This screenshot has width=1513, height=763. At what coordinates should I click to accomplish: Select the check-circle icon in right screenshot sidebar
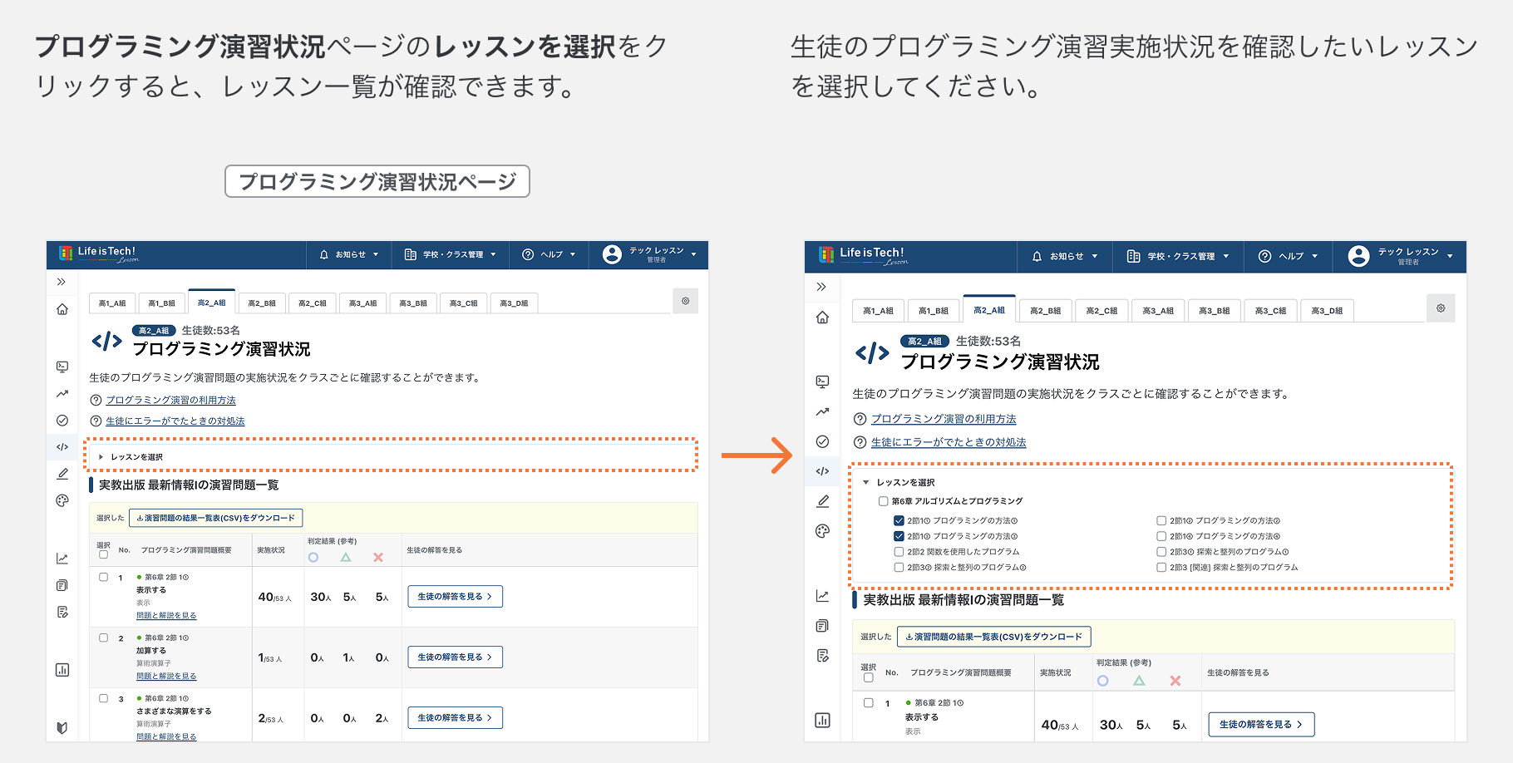click(x=822, y=441)
